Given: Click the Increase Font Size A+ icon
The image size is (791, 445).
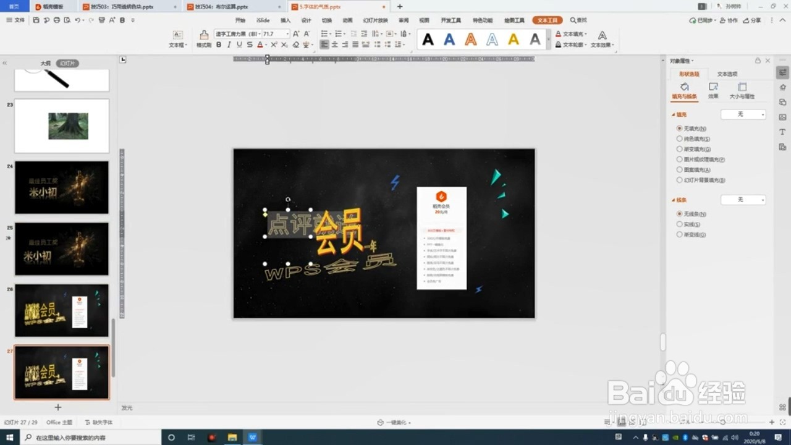Looking at the screenshot, I should click(x=297, y=34).
